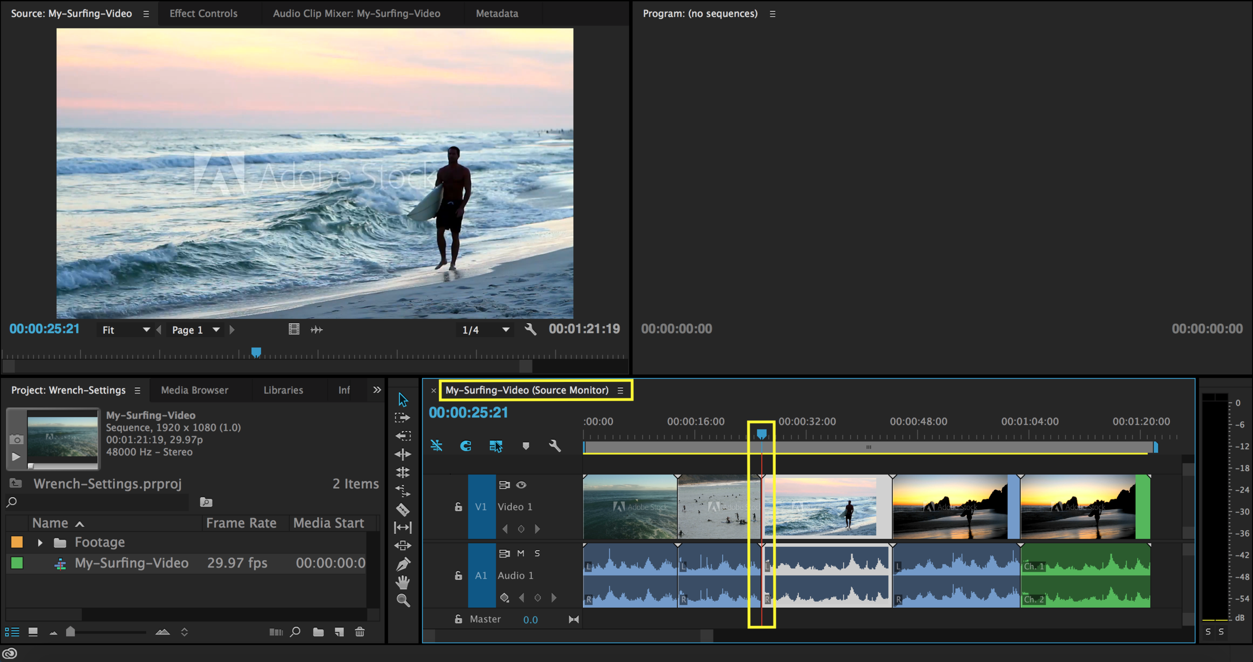The width and height of the screenshot is (1253, 662).
Task: Open the 1/4 playback resolution dropdown
Action: [x=485, y=330]
